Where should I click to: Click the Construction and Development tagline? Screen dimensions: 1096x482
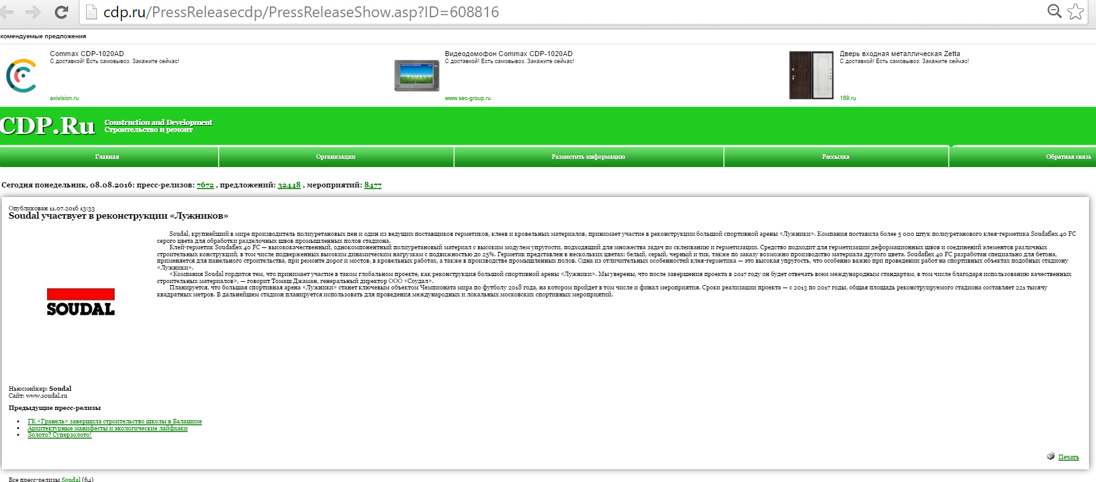click(x=158, y=122)
